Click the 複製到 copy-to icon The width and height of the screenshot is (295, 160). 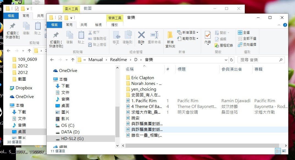pos(128,35)
